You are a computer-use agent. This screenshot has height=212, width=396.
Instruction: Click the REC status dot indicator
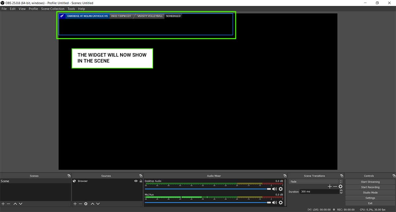334,209
